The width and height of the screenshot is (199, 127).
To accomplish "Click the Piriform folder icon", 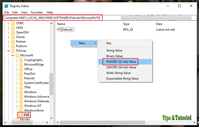I will tap(13, 46).
